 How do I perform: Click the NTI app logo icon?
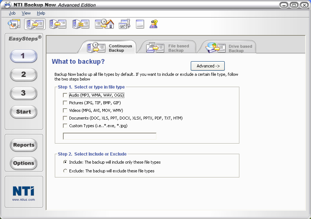tap(7, 5)
